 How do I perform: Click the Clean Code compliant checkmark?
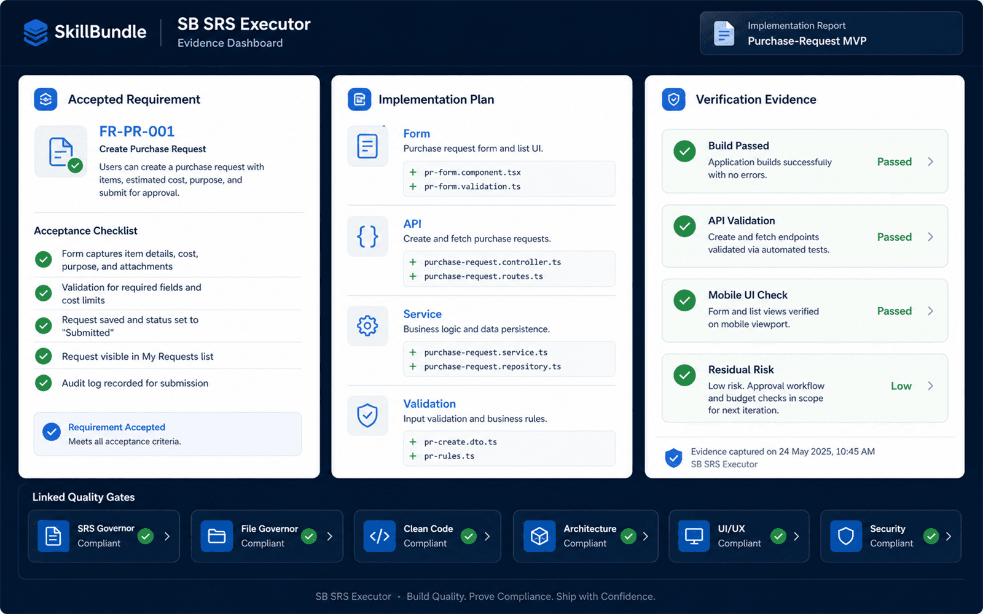point(469,536)
